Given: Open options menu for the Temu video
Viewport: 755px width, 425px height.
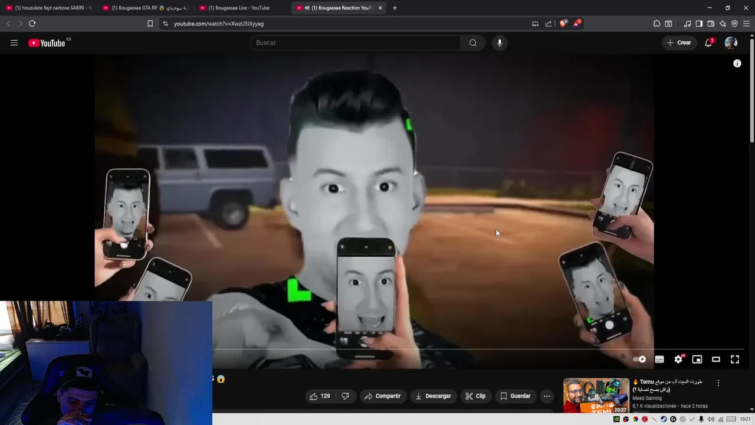Looking at the screenshot, I should (x=718, y=383).
